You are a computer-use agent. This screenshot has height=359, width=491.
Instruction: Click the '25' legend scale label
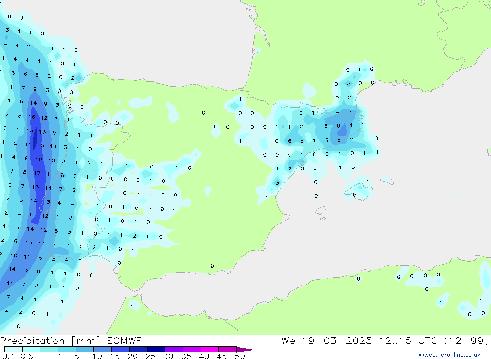coord(150,356)
